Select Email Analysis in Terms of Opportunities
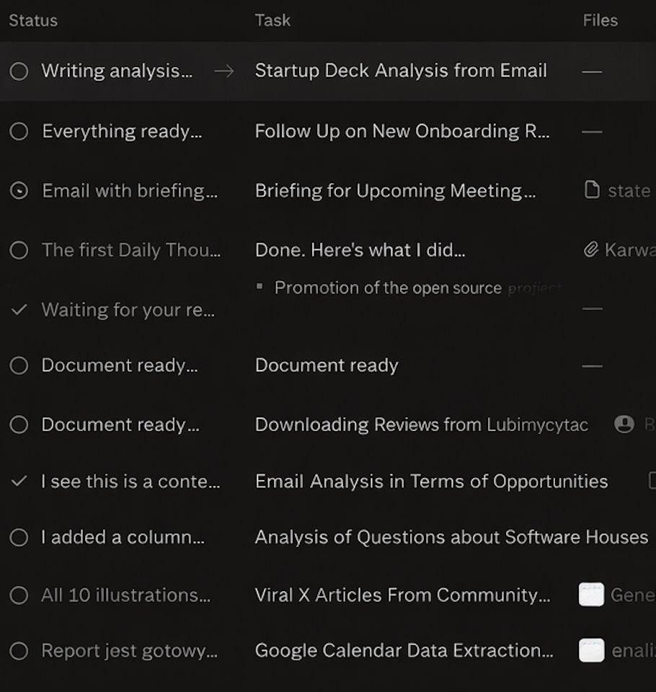Viewport: 656px width, 692px height. point(431,482)
